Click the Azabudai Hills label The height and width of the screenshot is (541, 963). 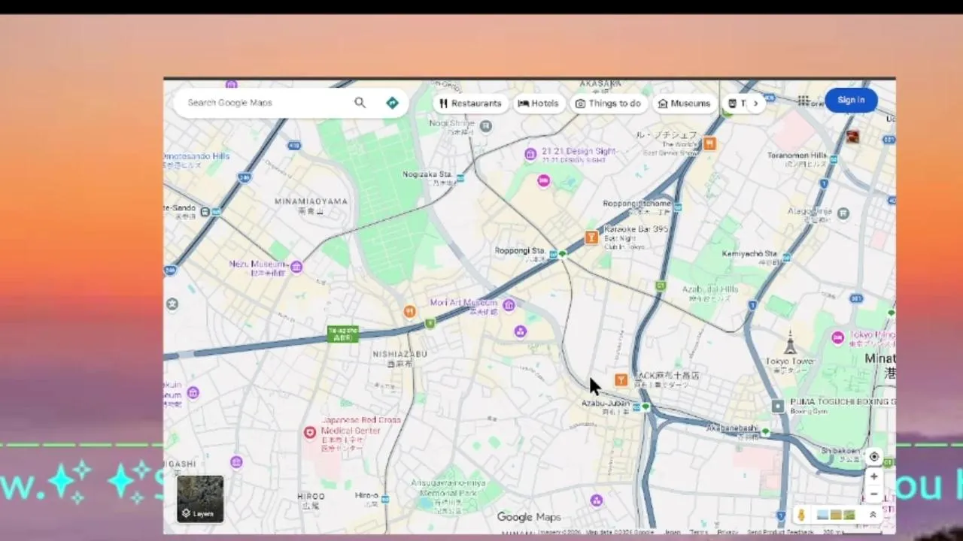[x=710, y=289]
